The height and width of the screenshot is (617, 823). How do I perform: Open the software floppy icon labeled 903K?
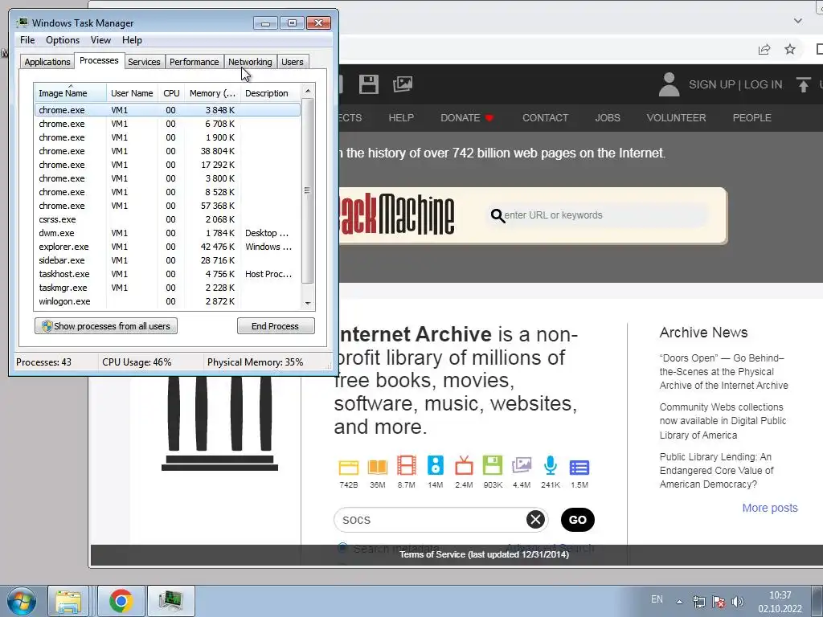point(493,465)
